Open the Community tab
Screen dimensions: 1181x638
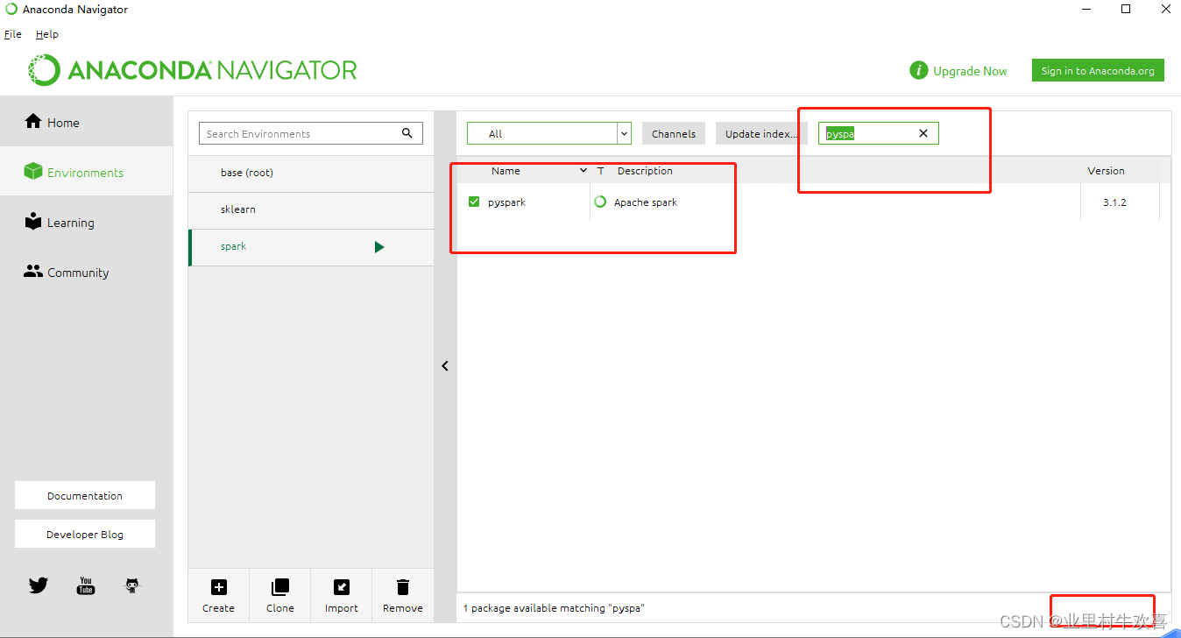(86, 273)
